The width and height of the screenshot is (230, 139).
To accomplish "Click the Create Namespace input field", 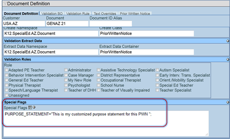I will [x=51, y=33].
